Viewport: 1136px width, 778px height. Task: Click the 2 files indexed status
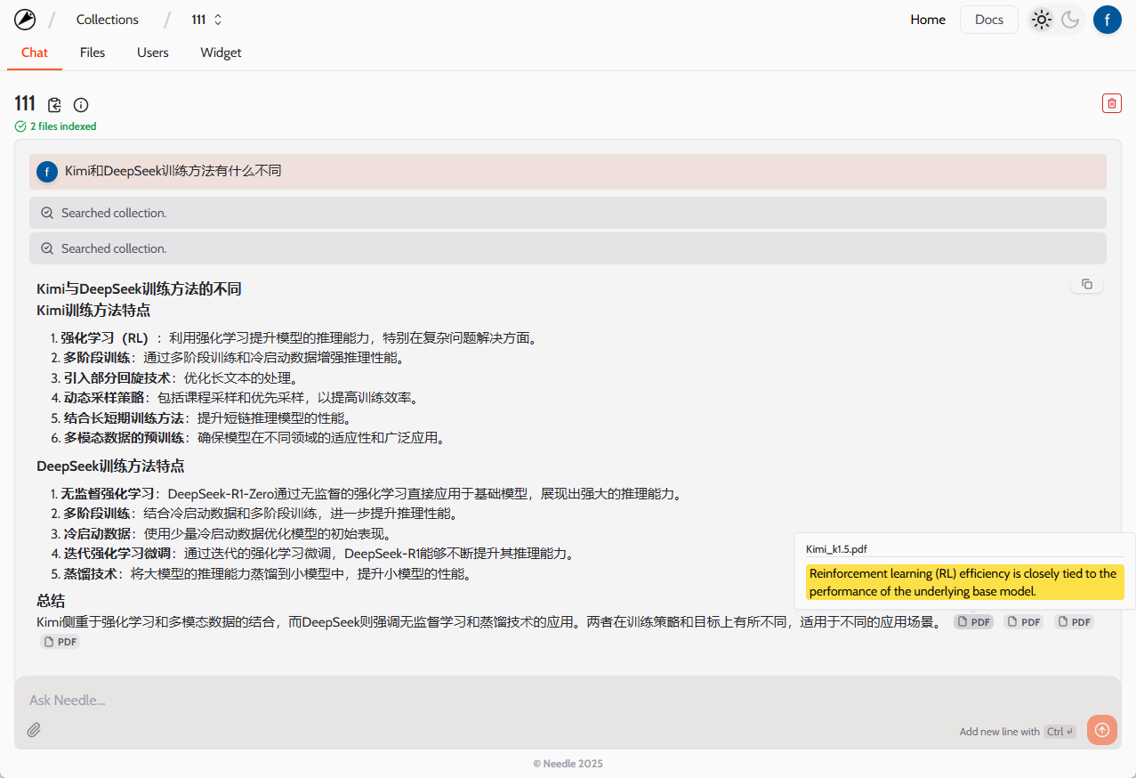coord(56,126)
